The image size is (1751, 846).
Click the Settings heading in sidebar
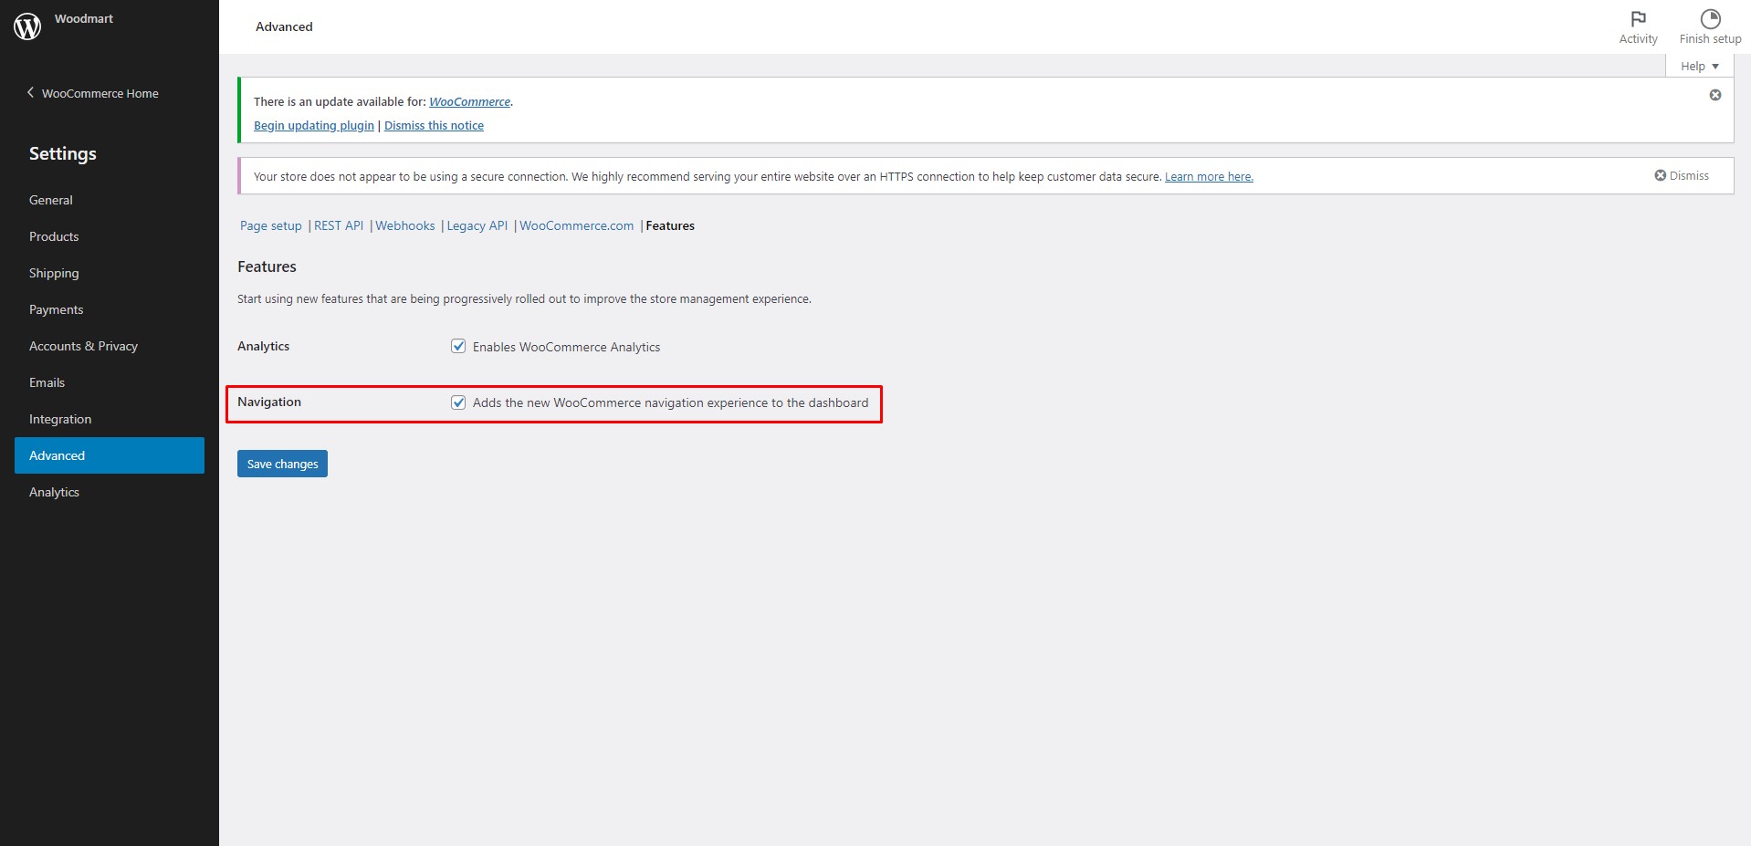(63, 153)
